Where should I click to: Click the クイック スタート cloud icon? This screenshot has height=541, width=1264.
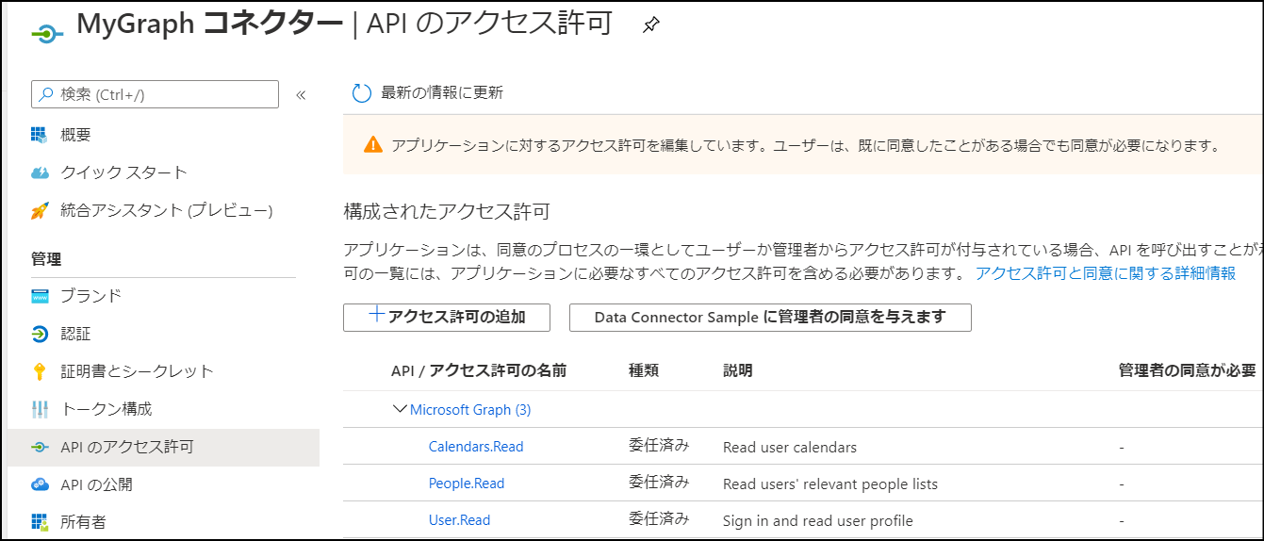[40, 172]
